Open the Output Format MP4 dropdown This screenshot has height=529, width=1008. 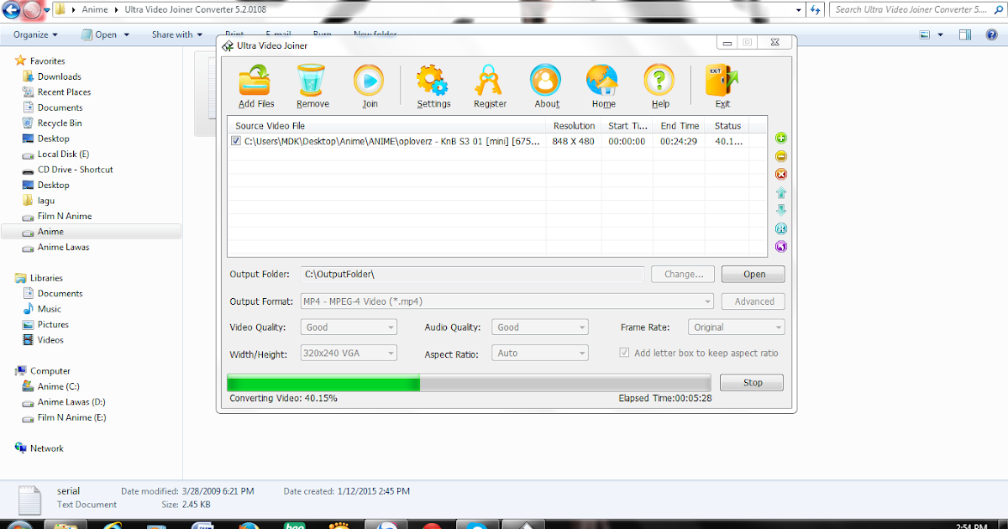[x=507, y=301]
